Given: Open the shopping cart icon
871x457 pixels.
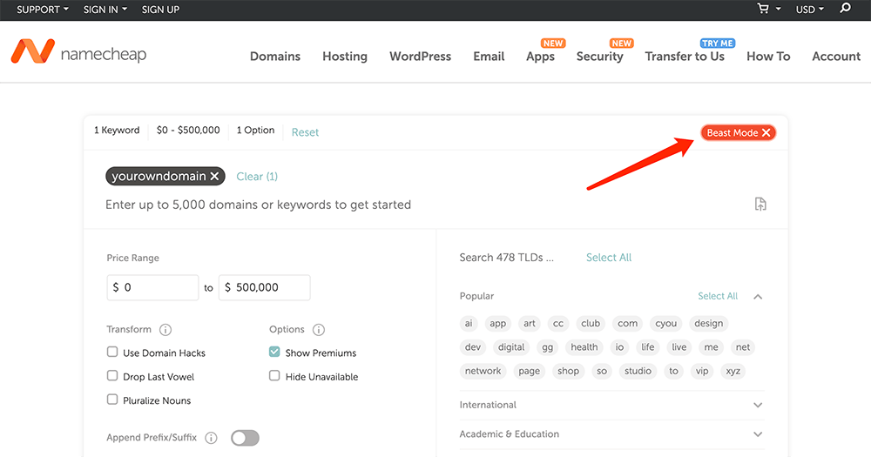Looking at the screenshot, I should click(763, 9).
